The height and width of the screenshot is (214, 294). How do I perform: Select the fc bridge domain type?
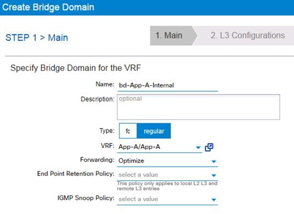coord(128,131)
